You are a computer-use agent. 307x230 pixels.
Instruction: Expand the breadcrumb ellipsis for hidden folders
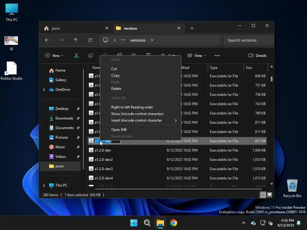[x=123, y=40]
